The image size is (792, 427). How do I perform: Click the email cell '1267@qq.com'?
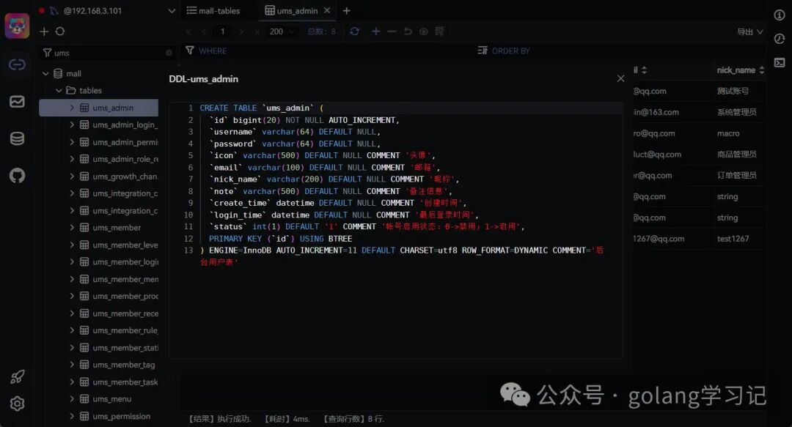click(659, 238)
